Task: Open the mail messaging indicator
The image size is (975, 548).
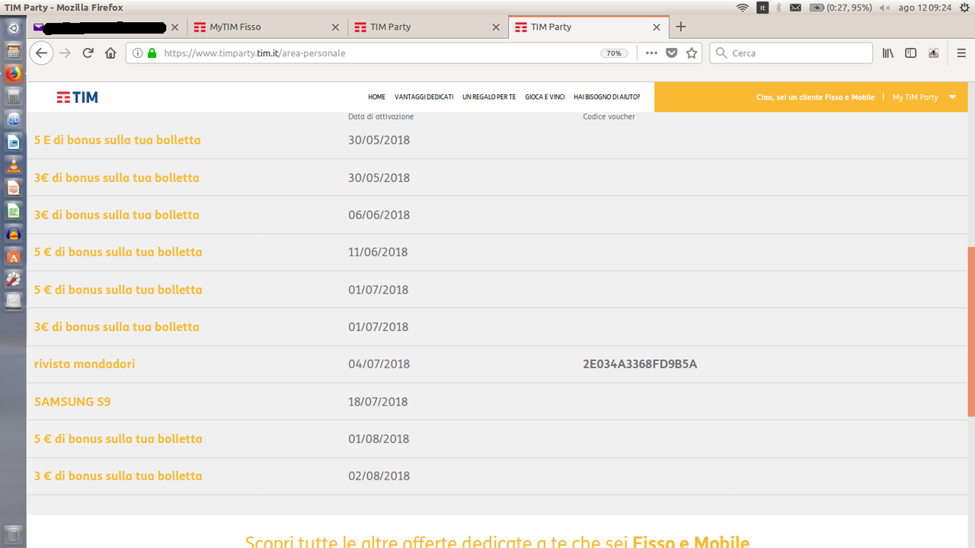Action: [x=795, y=8]
